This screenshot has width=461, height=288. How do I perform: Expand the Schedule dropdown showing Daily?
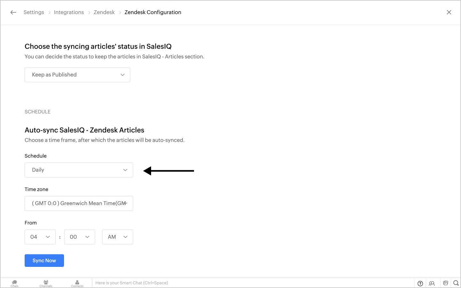click(79, 170)
